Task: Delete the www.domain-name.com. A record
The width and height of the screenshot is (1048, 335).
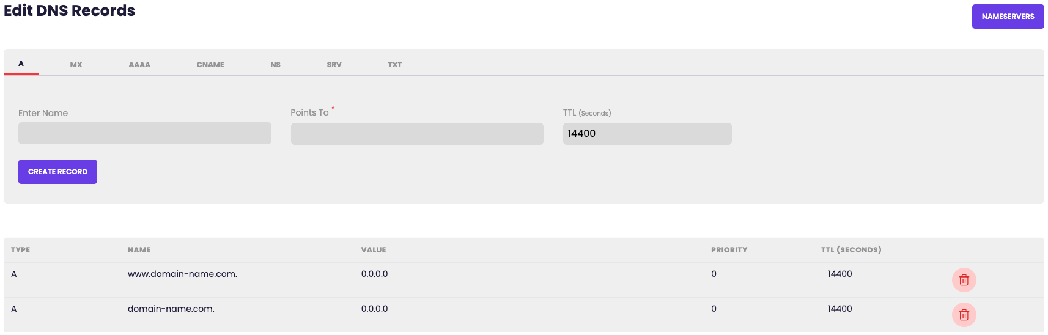Action: point(964,280)
